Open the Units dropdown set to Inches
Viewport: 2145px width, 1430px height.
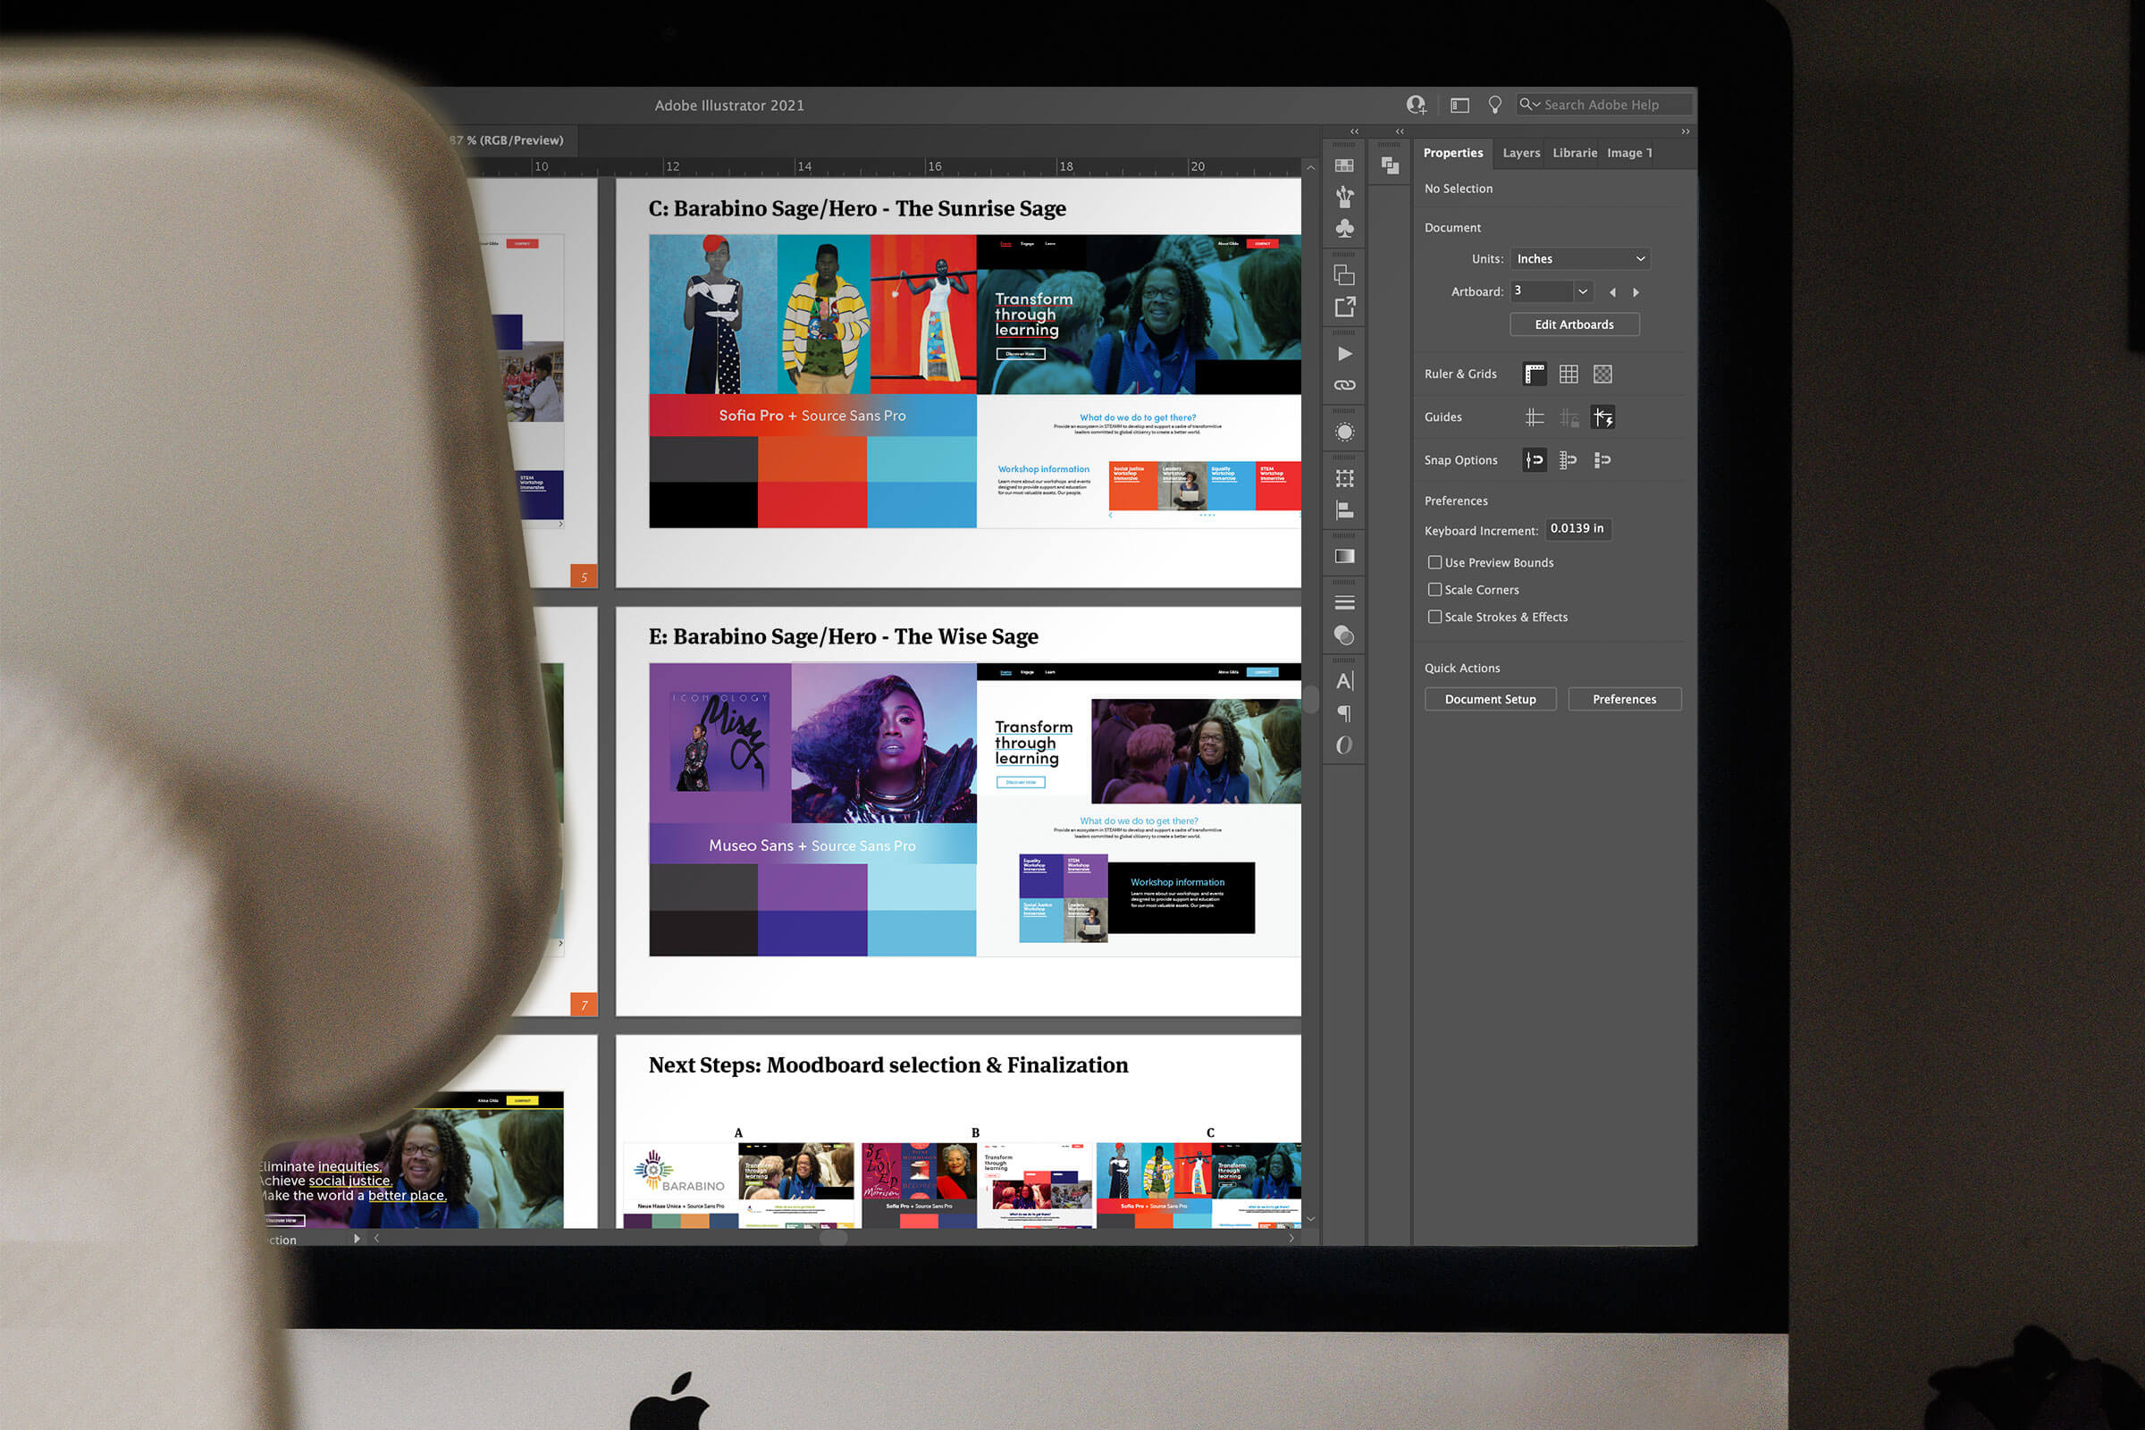(1579, 259)
